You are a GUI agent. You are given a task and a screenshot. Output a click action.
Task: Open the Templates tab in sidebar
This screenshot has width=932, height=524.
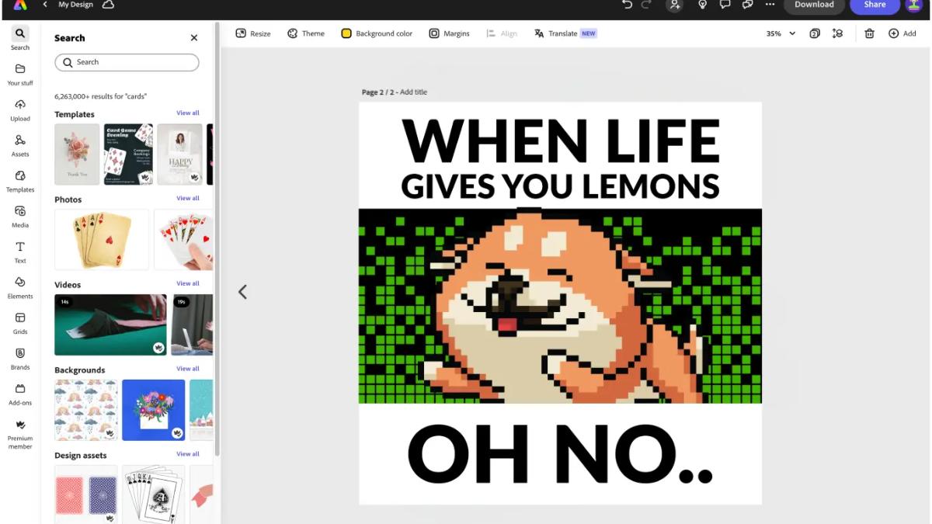click(20, 180)
